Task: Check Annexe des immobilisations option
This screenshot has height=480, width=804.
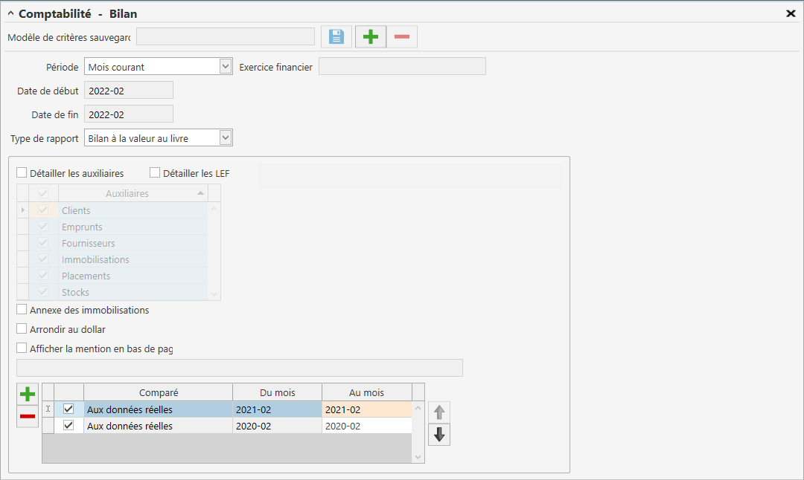Action: (22, 310)
